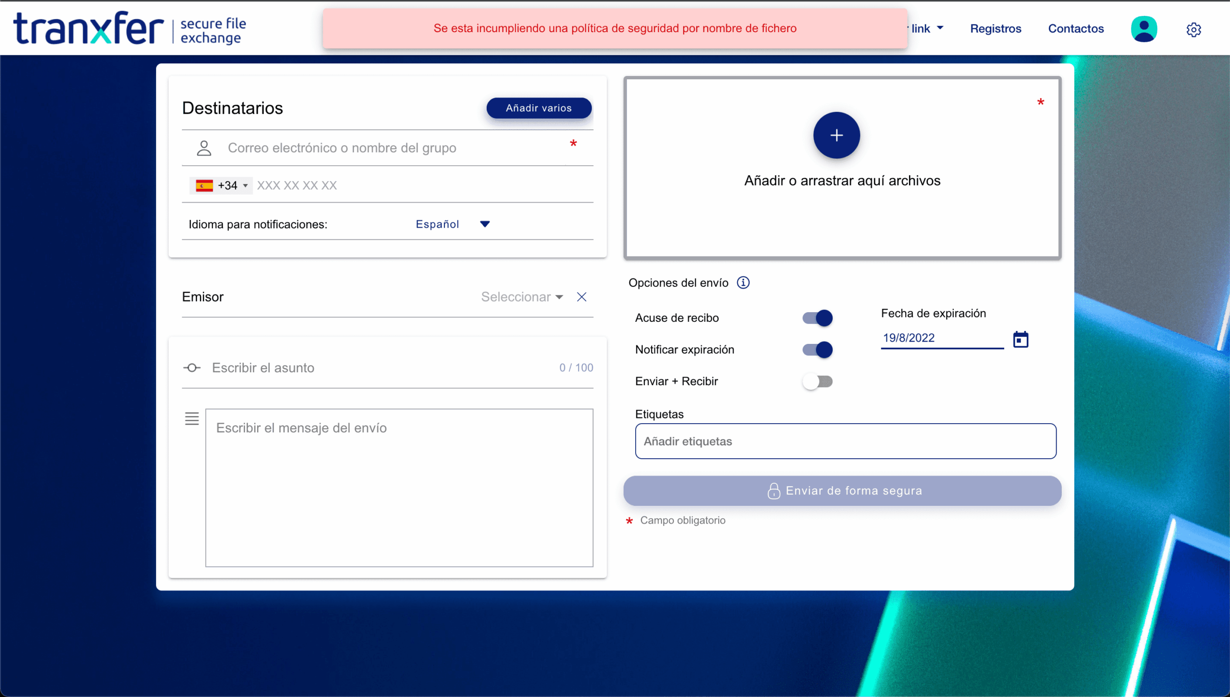This screenshot has height=697, width=1230.
Task: Go to the Registros menu
Action: pos(996,29)
